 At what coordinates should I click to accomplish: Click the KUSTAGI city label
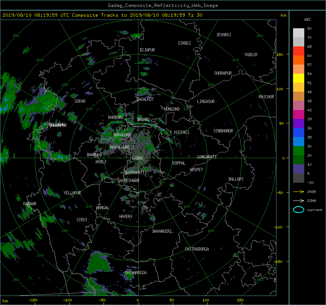181,132
